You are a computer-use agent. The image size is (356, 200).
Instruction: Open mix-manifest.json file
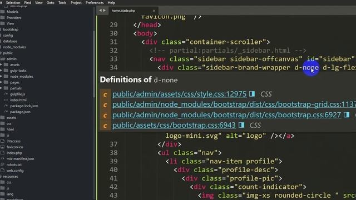[x=20, y=159]
